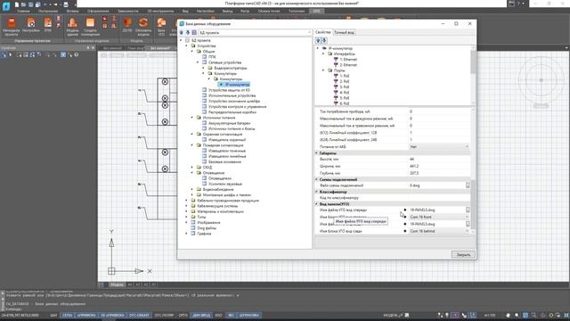
Task: Open the БД проекта dropdown combo box
Action: tap(255, 33)
